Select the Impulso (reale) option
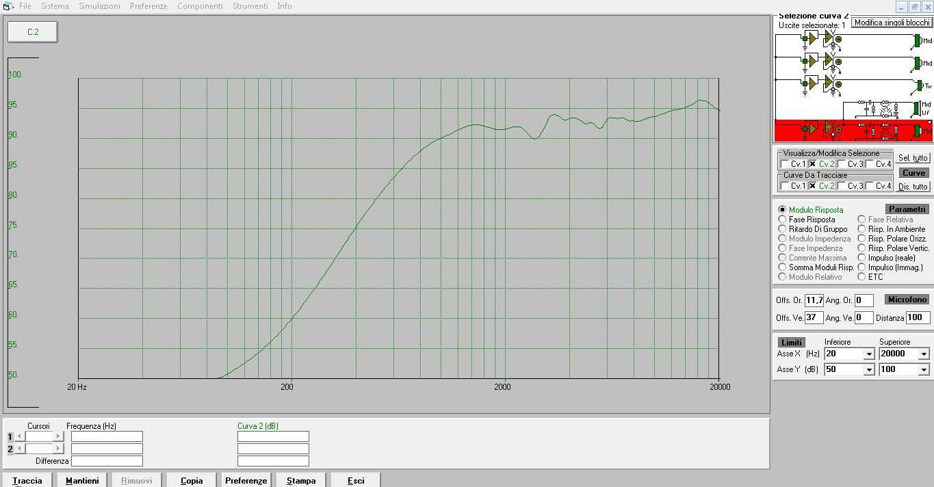Viewport: 934px width, 487px height. tap(861, 258)
